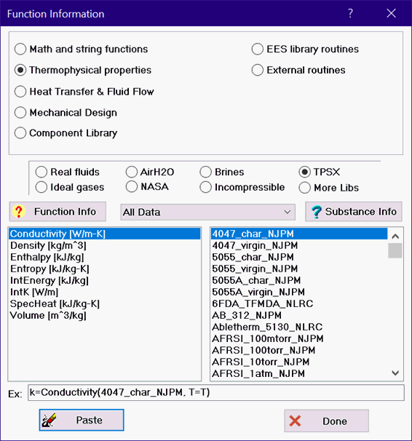412x441 pixels.
Task: Click the question mark Function Info icon
Action: click(x=18, y=212)
